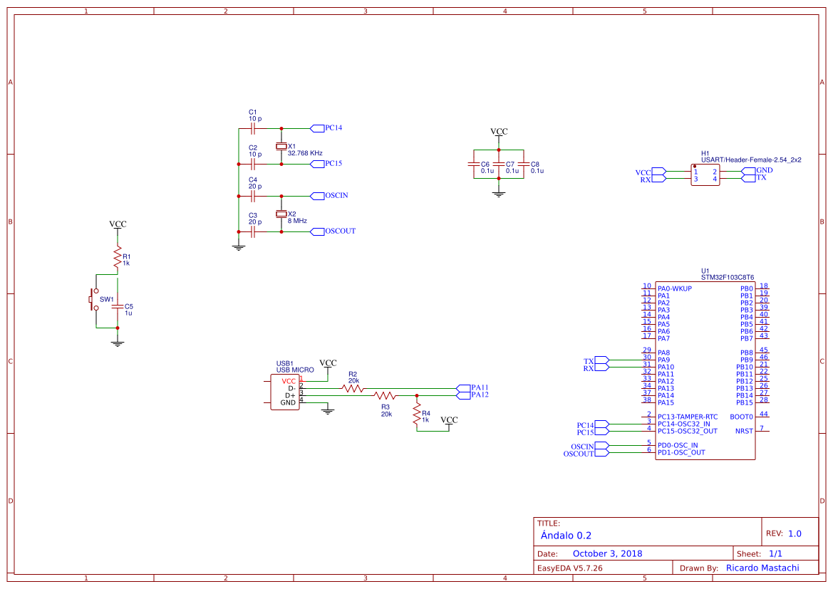
Task: Click the STM32F103C8T6 microcontroller U1
Action: (x=705, y=370)
